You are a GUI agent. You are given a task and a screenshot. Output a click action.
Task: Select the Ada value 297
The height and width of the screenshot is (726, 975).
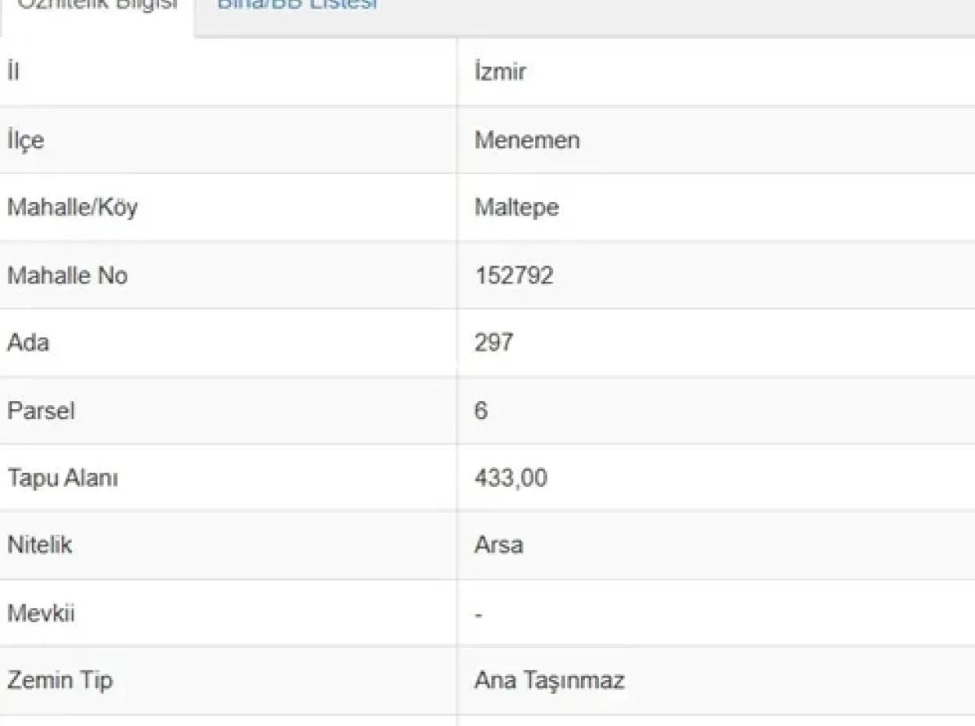click(494, 343)
